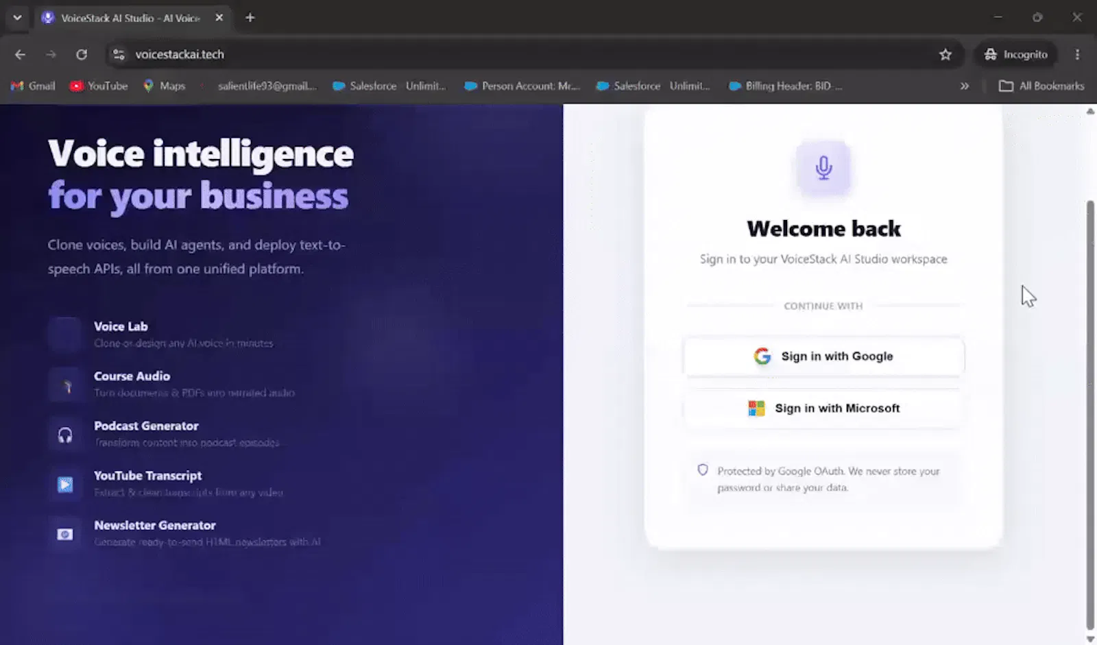This screenshot has height=645, width=1097.
Task: Click the Protected by Google OAuth notice text
Action: tap(828, 479)
